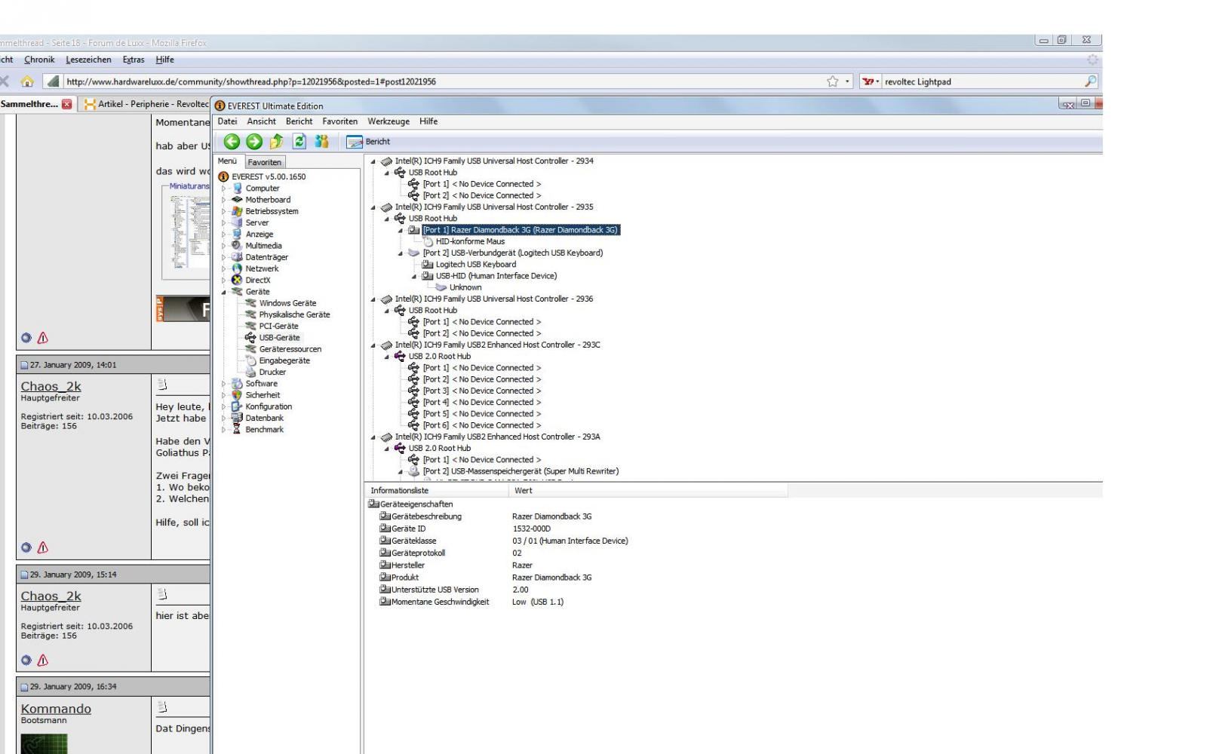Screen dimensions: 1207x754
Task: Select the DirectX icon in the tree
Action: tap(238, 280)
